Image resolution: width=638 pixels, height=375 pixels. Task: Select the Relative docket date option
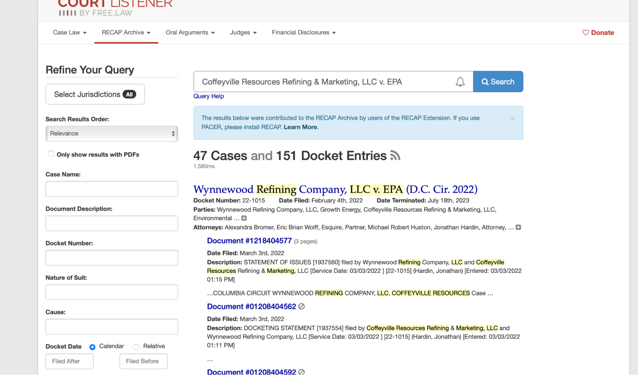[136, 347]
